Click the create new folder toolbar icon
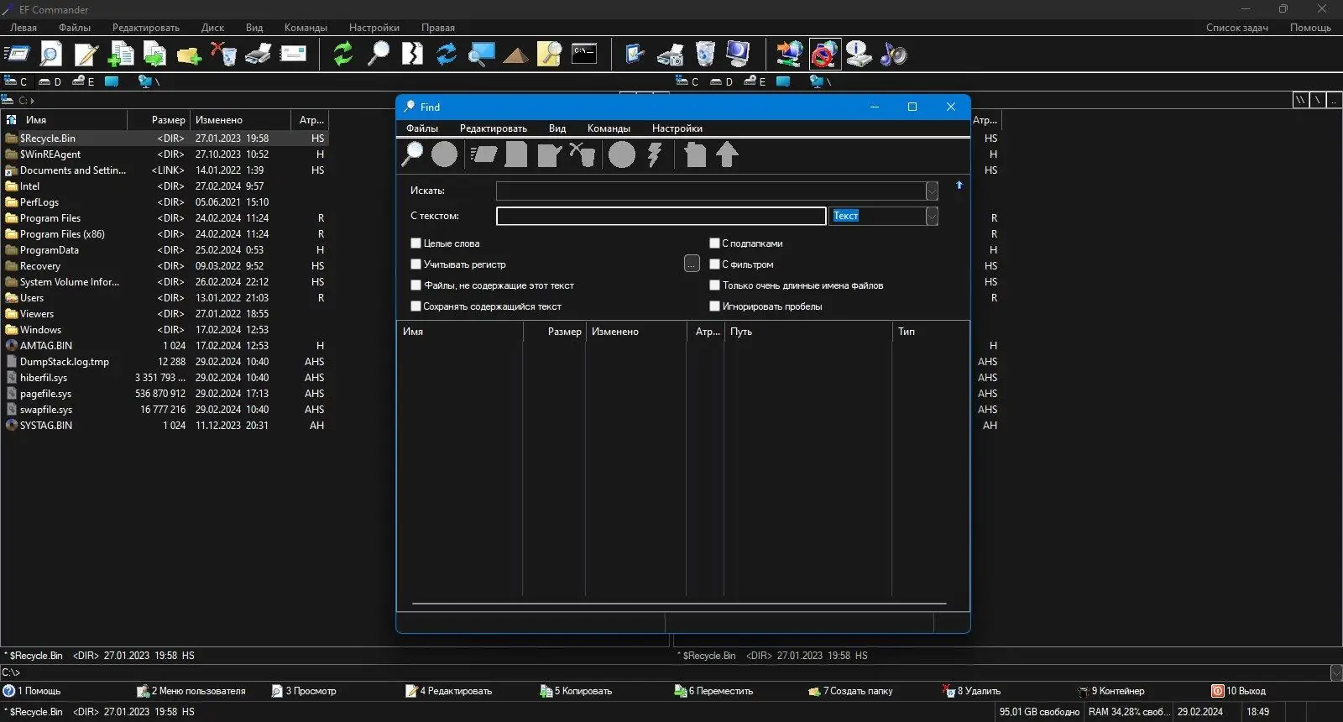Image resolution: width=1343 pixels, height=722 pixels. click(189, 54)
